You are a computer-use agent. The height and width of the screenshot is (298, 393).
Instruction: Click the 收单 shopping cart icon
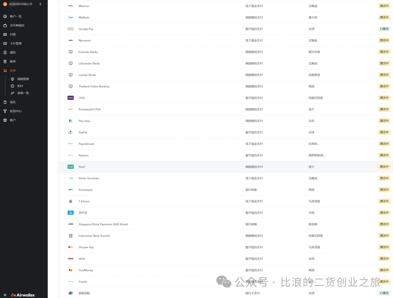pyautogui.click(x=5, y=71)
